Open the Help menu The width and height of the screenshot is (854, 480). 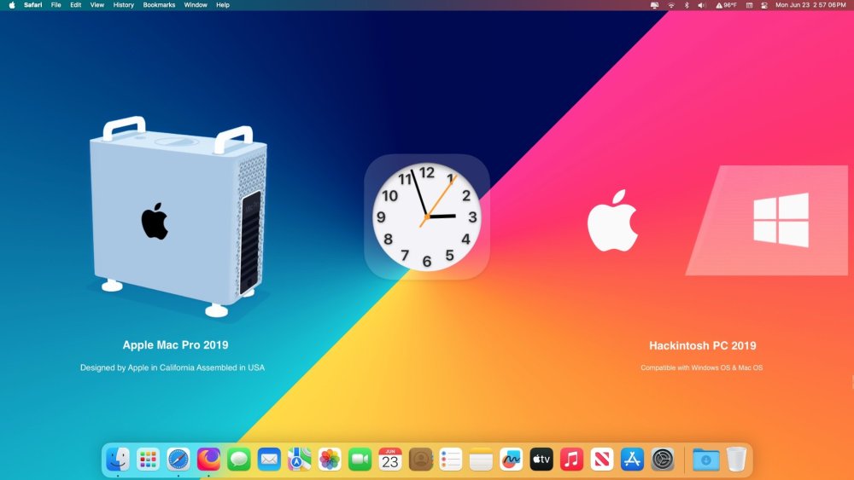tap(223, 5)
